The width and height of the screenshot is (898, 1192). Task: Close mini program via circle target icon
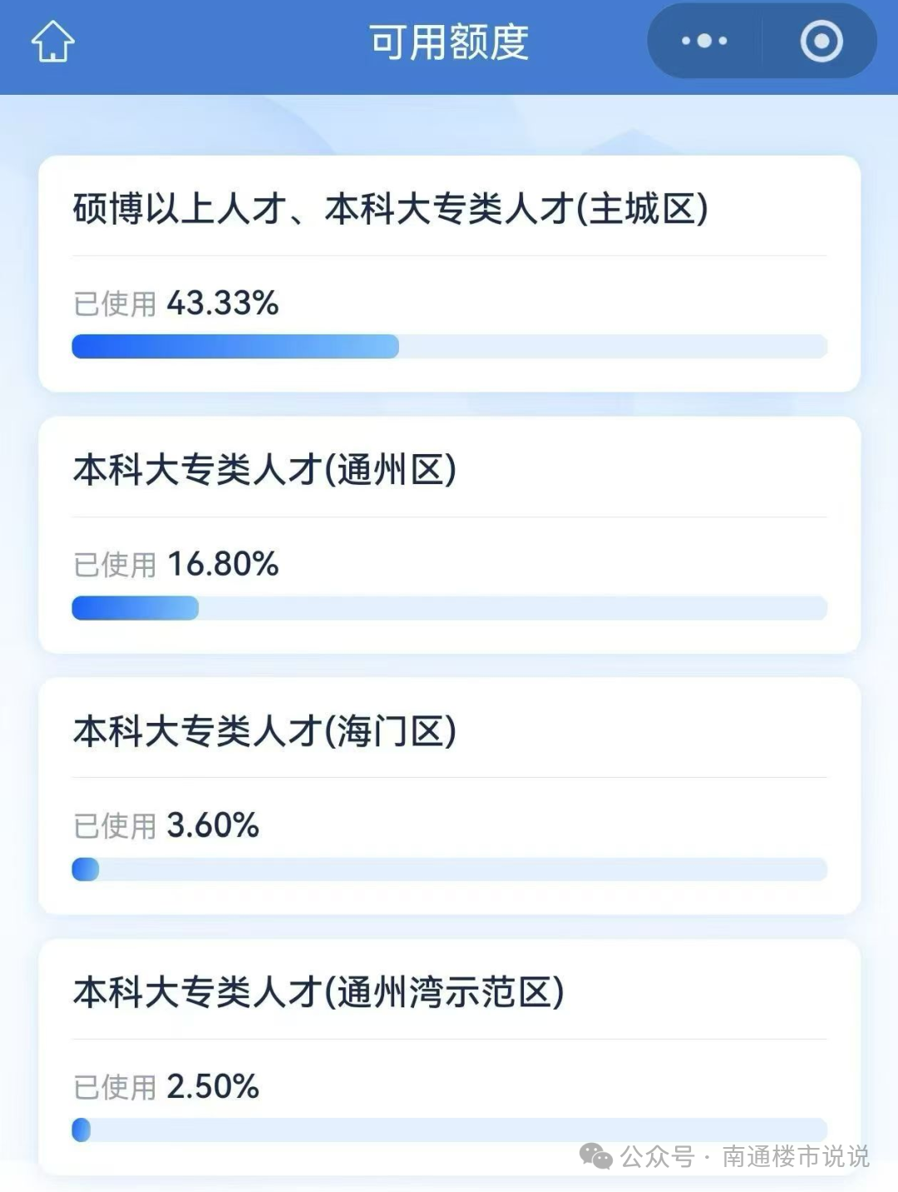(822, 41)
